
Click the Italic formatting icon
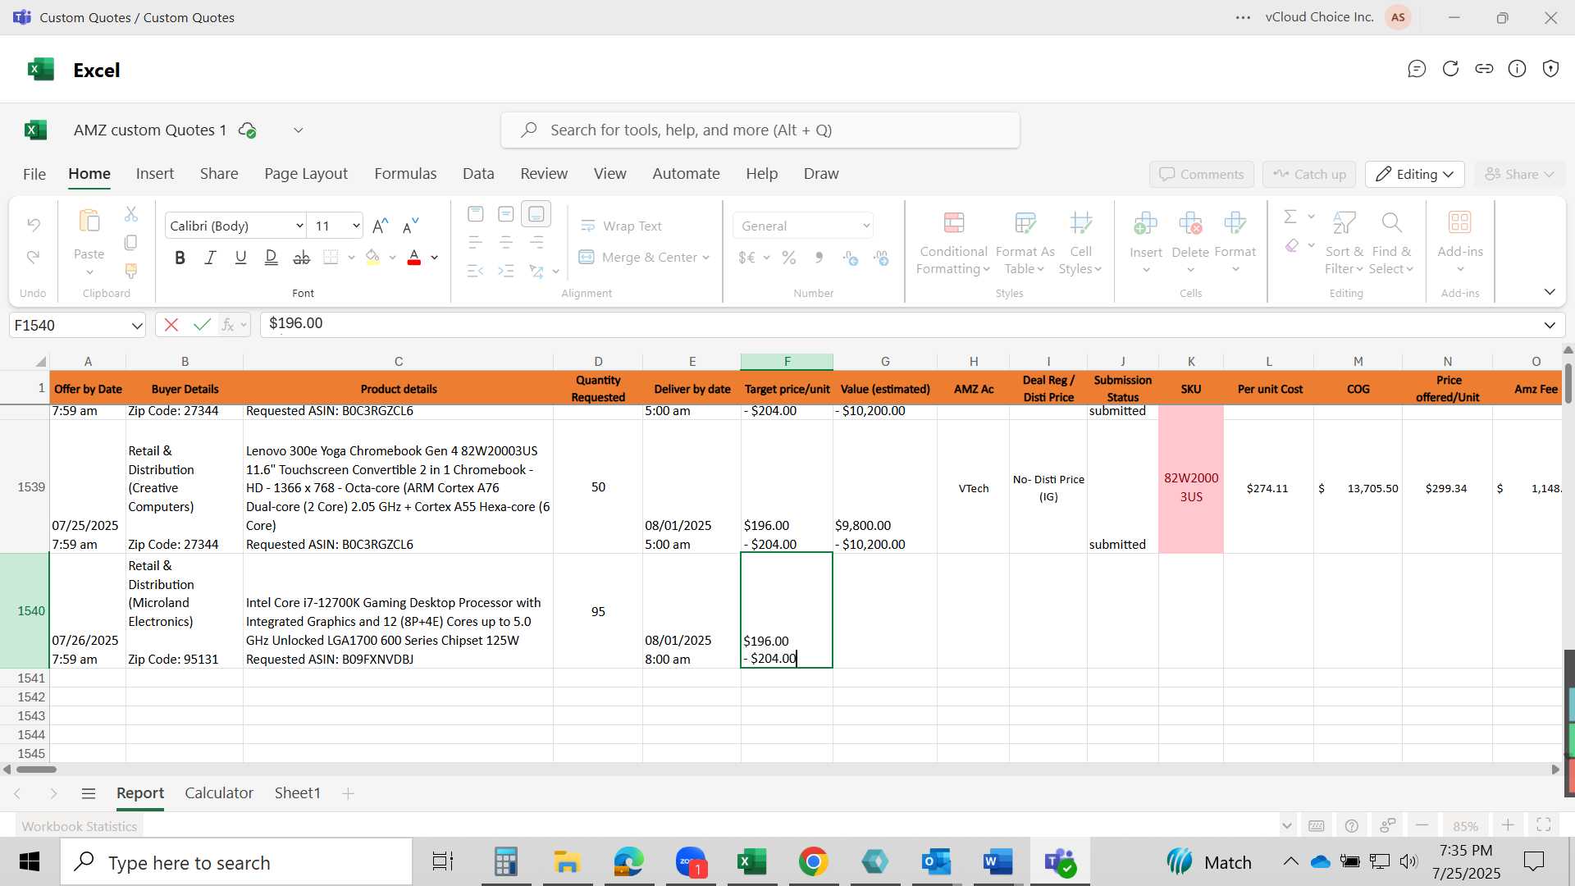point(210,258)
